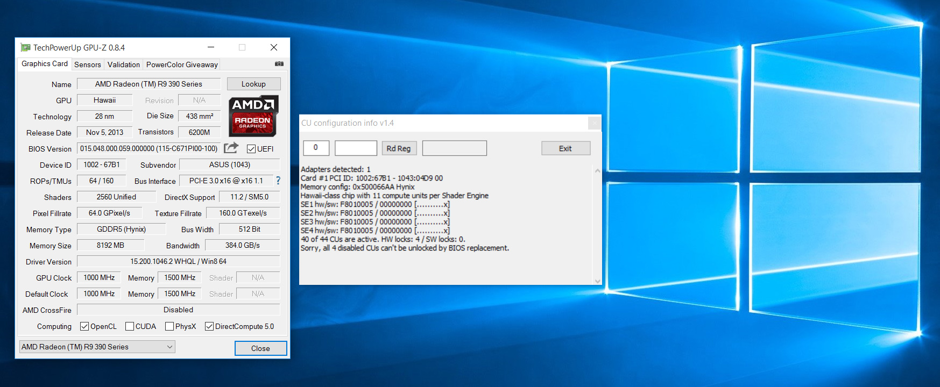
Task: Toggle the UEFI checkbox
Action: [x=251, y=149]
